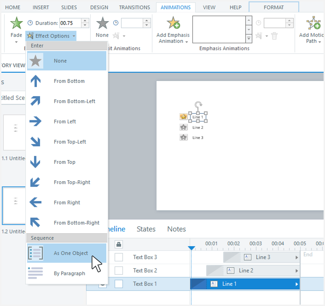Switch to the States panel tab

pyautogui.click(x=146, y=229)
